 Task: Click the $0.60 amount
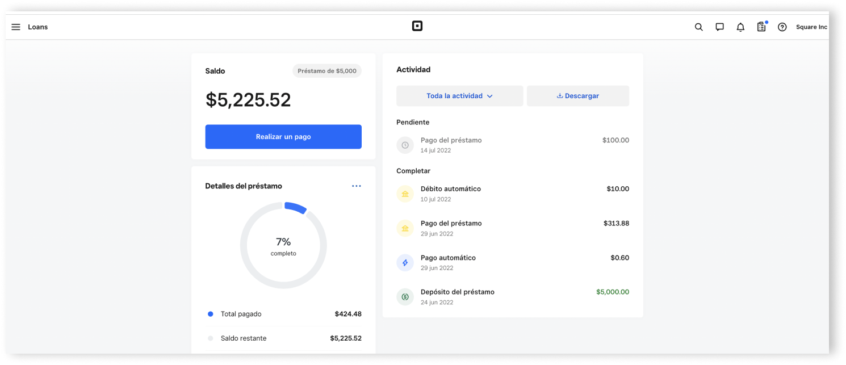(620, 258)
